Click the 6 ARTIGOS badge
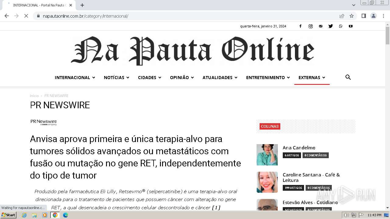The height and width of the screenshot is (219, 390). coord(292,155)
